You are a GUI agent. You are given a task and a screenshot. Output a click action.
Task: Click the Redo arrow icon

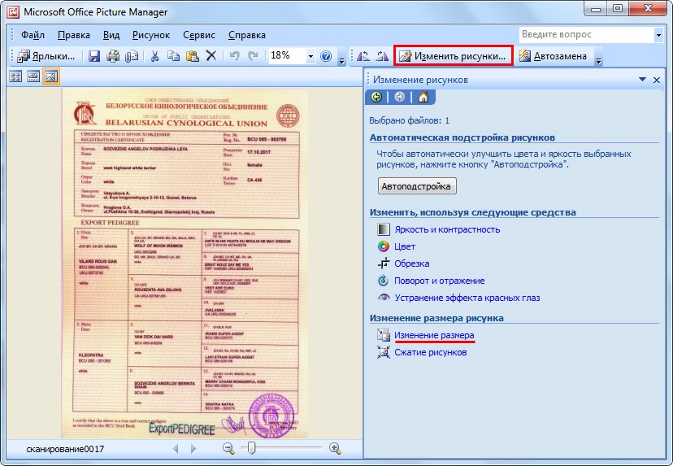click(x=254, y=56)
